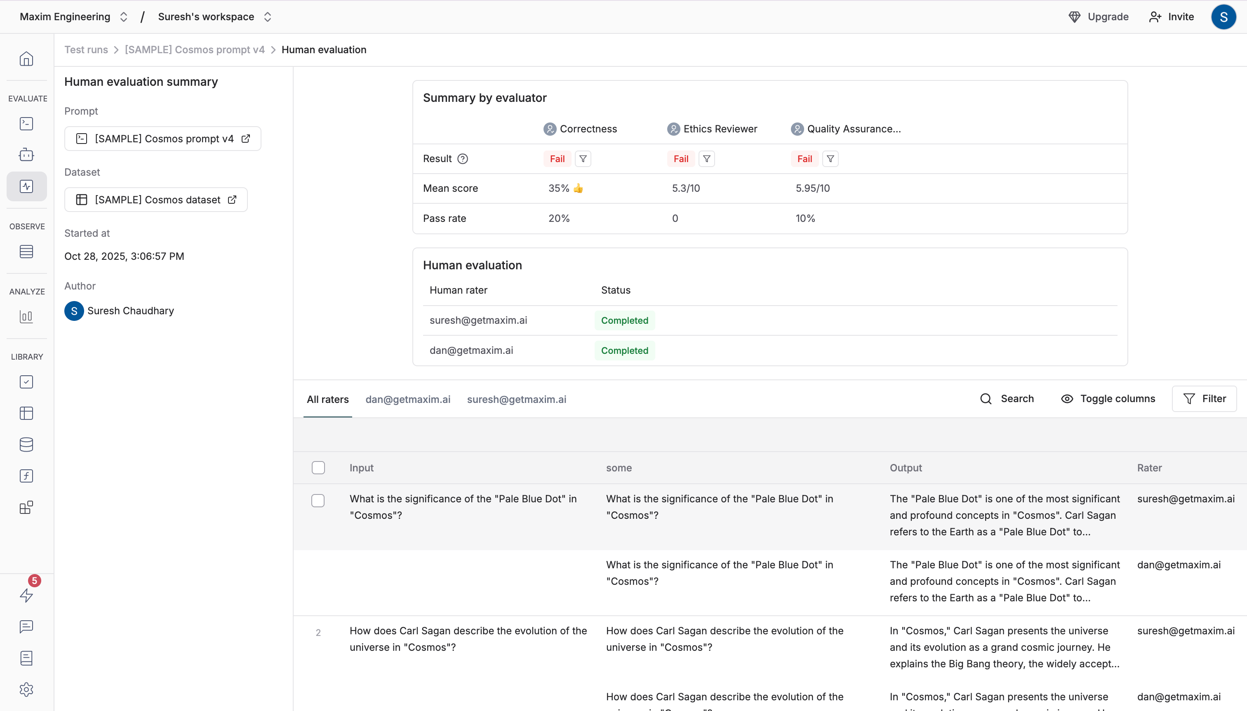The width and height of the screenshot is (1247, 711).
Task: Click the lightning bolt notifications icon
Action: [26, 595]
